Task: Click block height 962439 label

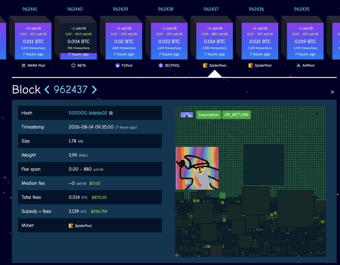Action: [x=120, y=9]
